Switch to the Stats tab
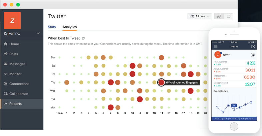 coord(52,27)
